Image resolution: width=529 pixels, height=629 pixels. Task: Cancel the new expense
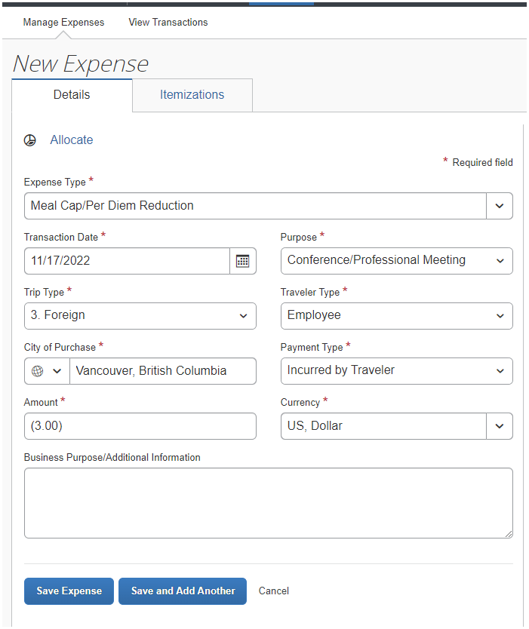274,591
